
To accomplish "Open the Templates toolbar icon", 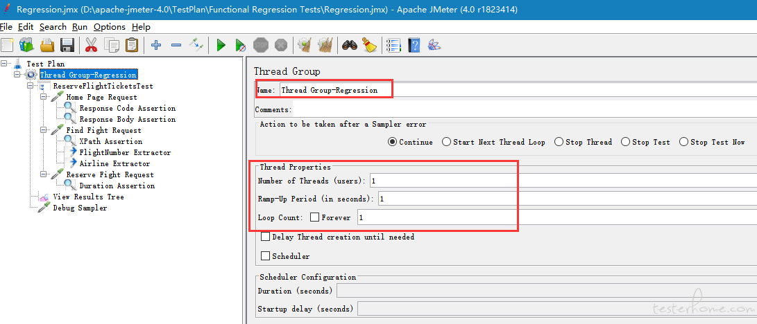I will [x=26, y=45].
